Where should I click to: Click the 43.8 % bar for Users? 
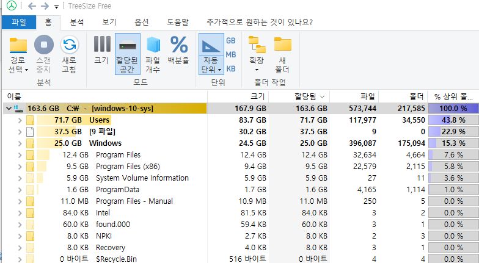(453, 120)
